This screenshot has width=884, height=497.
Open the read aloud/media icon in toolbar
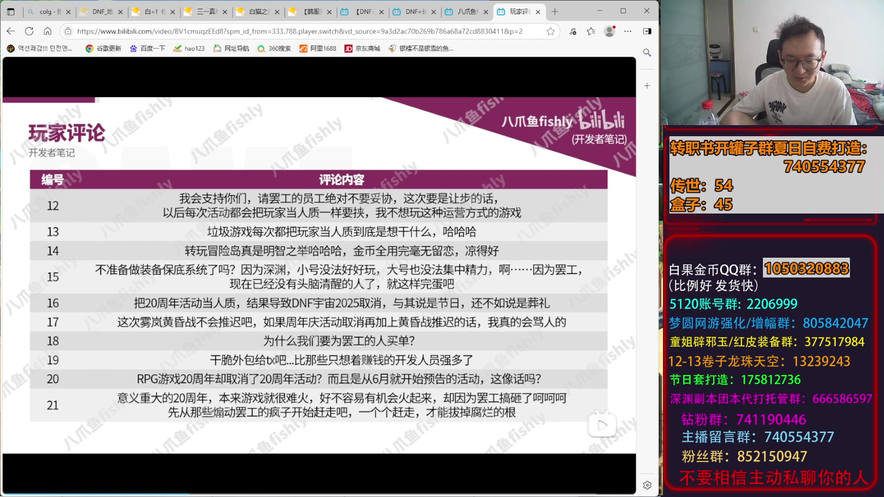click(573, 31)
